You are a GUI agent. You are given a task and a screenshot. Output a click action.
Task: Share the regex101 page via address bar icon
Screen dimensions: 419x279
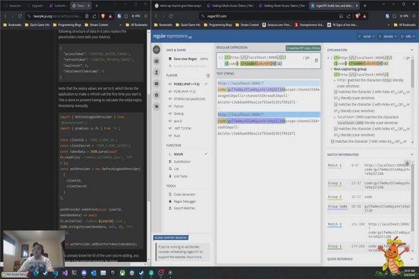(x=348, y=16)
